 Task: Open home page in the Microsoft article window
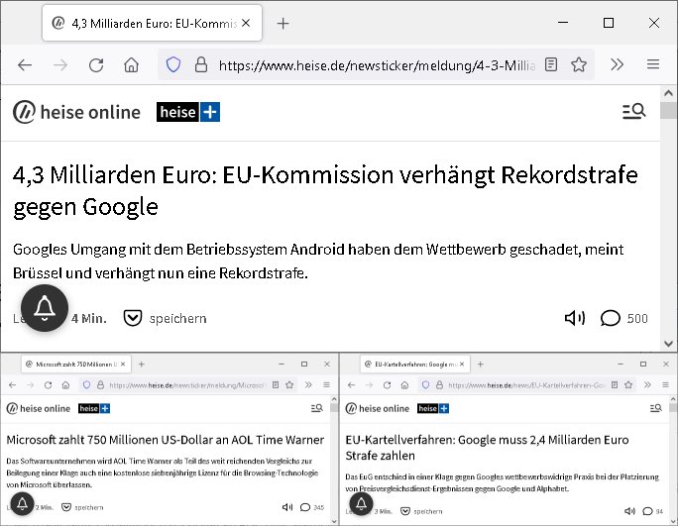65,385
